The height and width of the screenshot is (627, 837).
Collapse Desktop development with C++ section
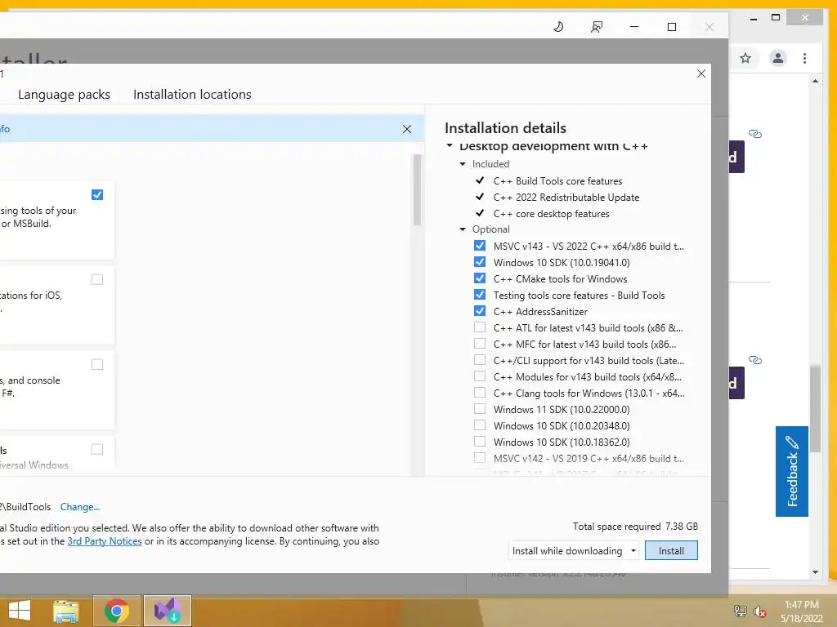pos(450,145)
